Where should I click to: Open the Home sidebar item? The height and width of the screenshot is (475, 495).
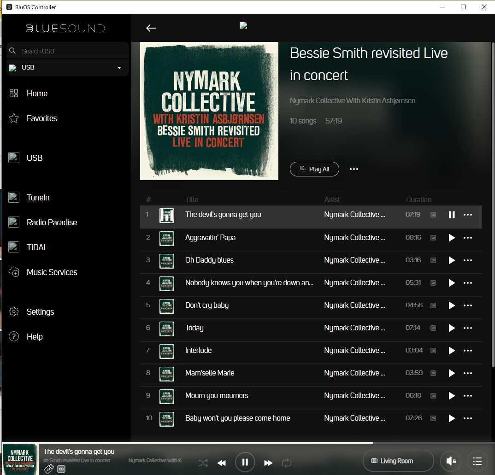click(x=37, y=94)
